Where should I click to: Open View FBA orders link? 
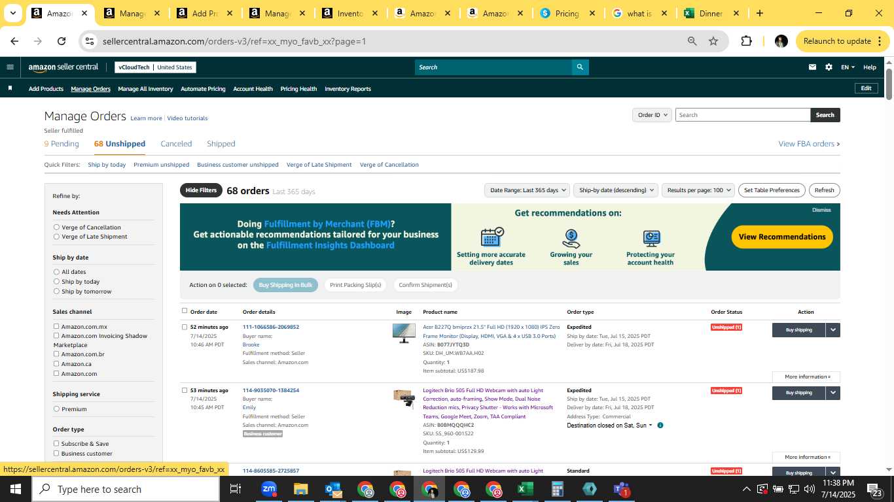click(809, 144)
